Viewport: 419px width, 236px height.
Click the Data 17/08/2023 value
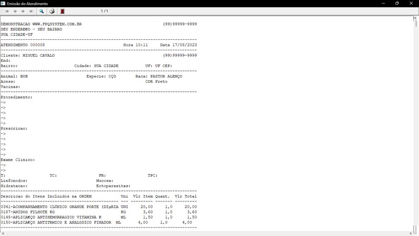click(179, 45)
